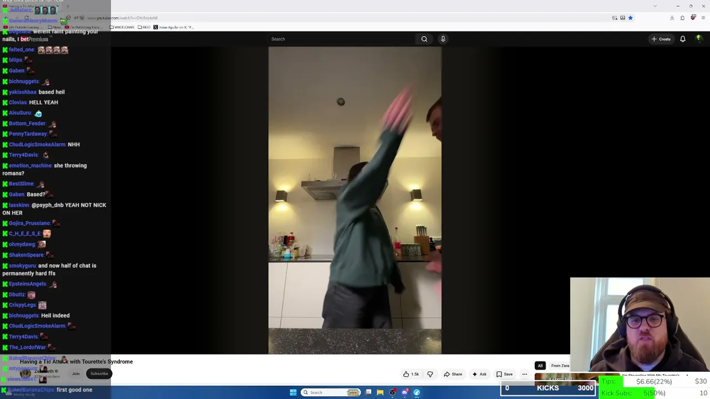Click the 'first good one' chat message
Image resolution: width=710 pixels, height=399 pixels.
click(74, 390)
